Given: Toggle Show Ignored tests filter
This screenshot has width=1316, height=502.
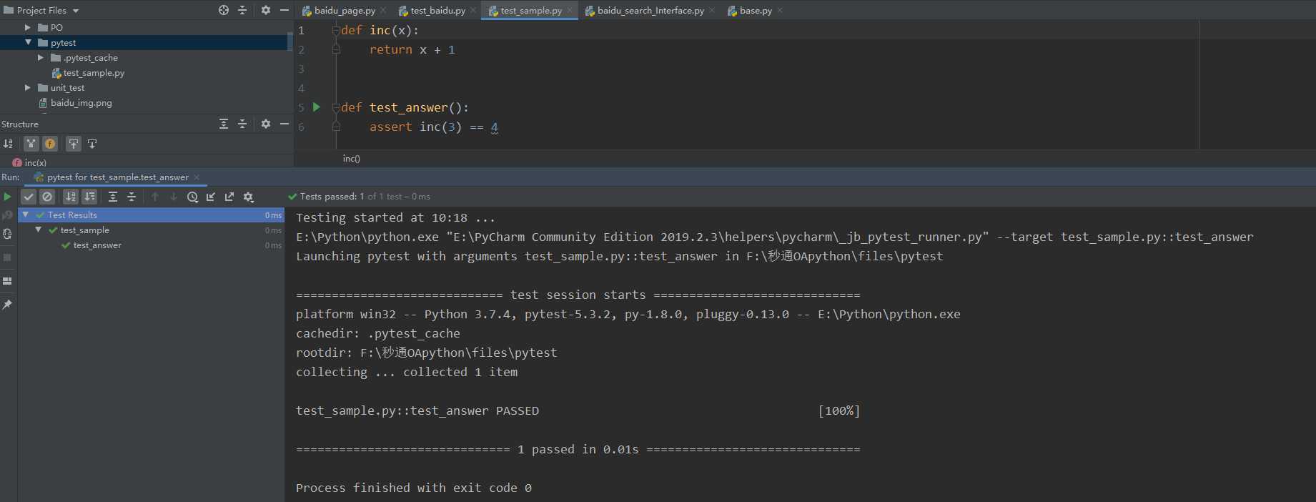Looking at the screenshot, I should (x=47, y=197).
